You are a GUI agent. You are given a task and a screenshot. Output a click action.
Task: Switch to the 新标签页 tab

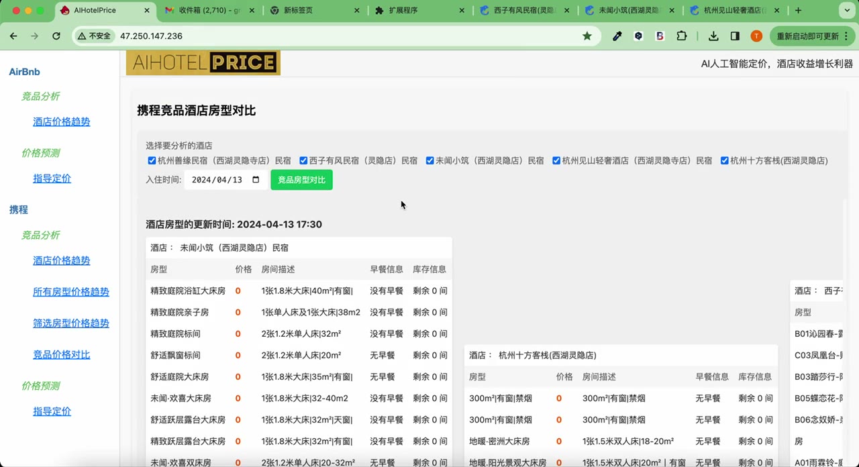click(313, 11)
